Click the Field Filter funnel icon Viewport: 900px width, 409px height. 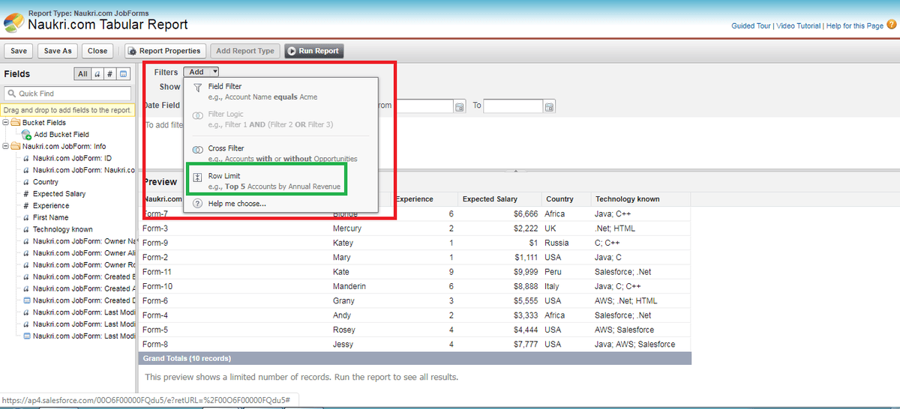click(198, 87)
